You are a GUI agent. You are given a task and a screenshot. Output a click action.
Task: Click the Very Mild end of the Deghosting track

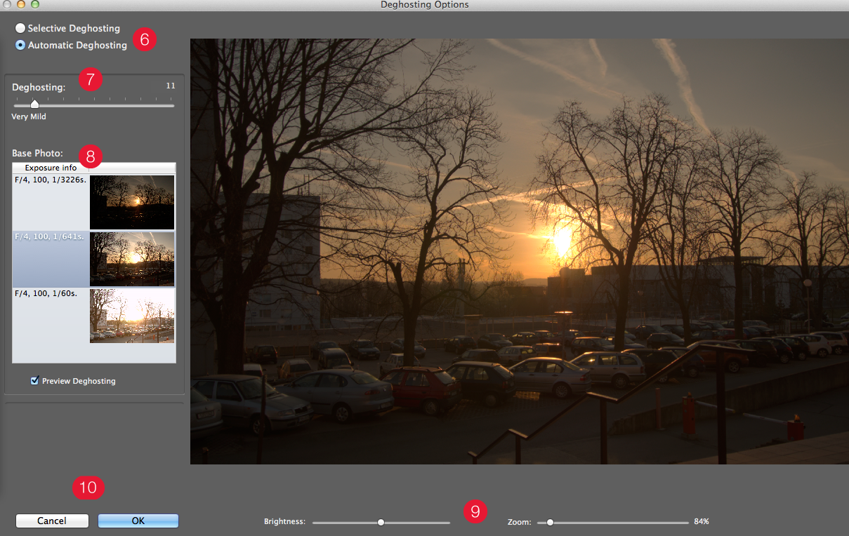click(16, 106)
